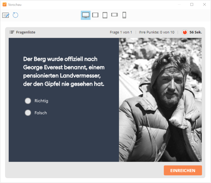Viewport: 211px width, 183px height.
Task: Close the Vorschau window
Action: coord(204,5)
